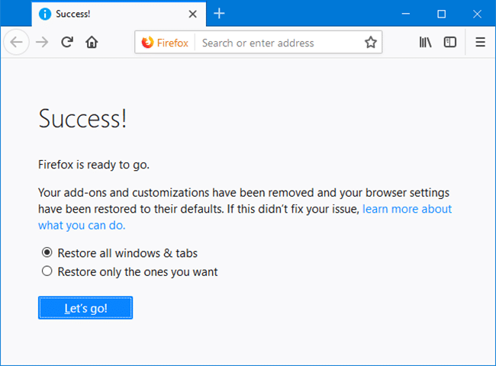This screenshot has width=496, height=366.
Task: Open the Firefox hamburger menu
Action: [x=480, y=42]
